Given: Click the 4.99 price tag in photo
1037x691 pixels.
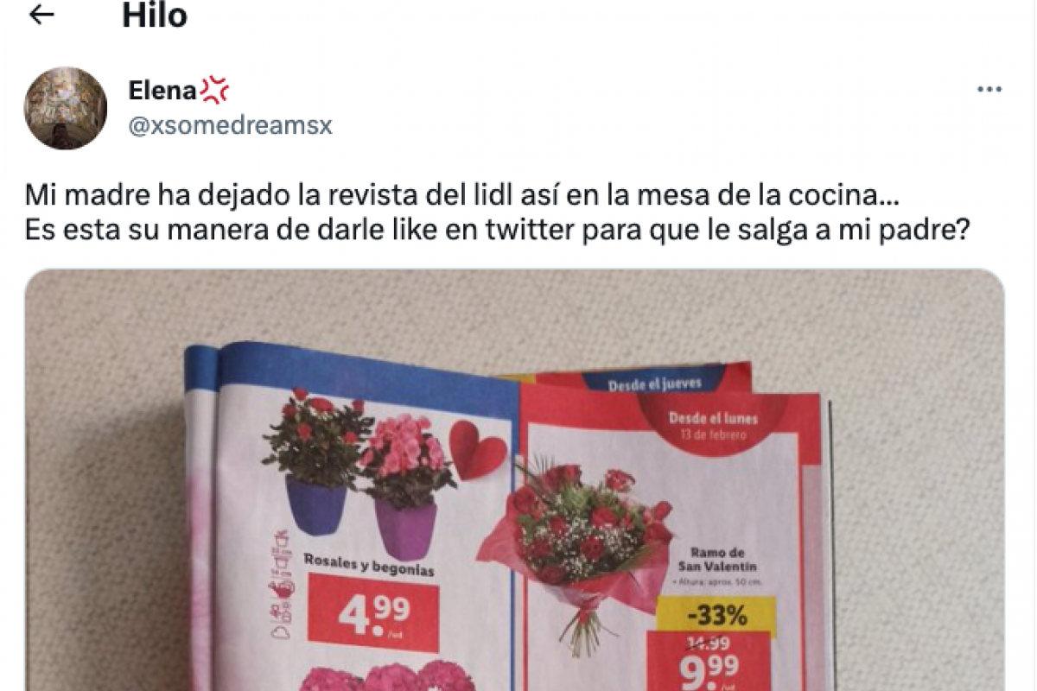Looking at the screenshot, I should (373, 612).
